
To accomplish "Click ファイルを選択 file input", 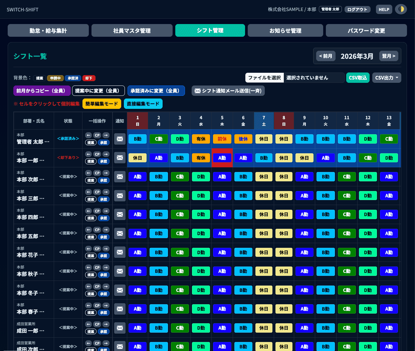I will coord(264,78).
